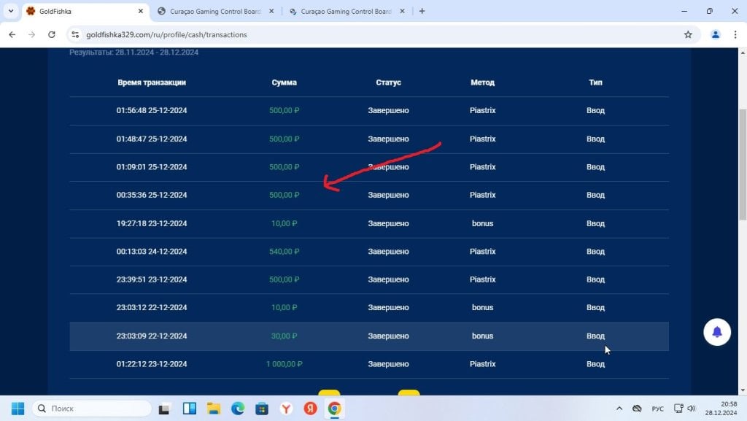Click the Тип column header
The image size is (747, 421).
tap(595, 82)
